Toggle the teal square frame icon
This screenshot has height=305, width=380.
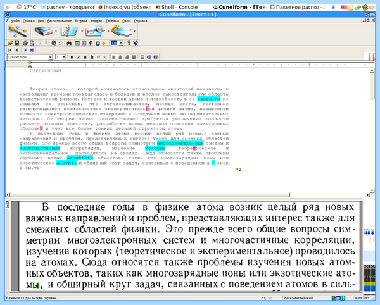[98, 43]
